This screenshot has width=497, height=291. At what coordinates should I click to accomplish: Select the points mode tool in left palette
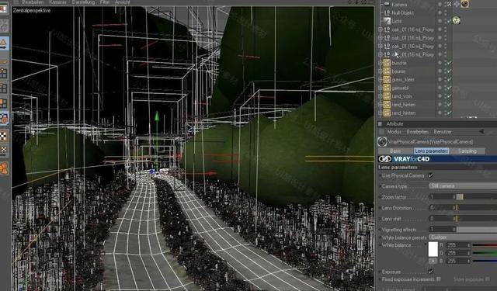point(3,73)
